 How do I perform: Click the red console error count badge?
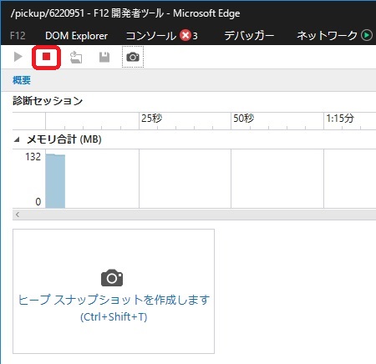[185, 35]
